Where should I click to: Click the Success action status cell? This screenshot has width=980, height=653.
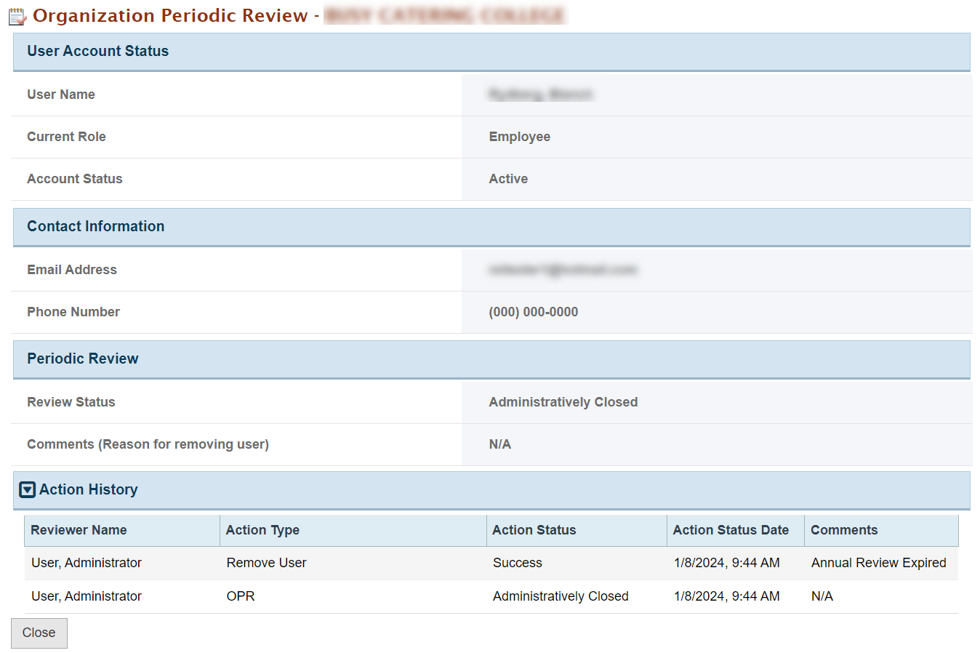tap(517, 563)
